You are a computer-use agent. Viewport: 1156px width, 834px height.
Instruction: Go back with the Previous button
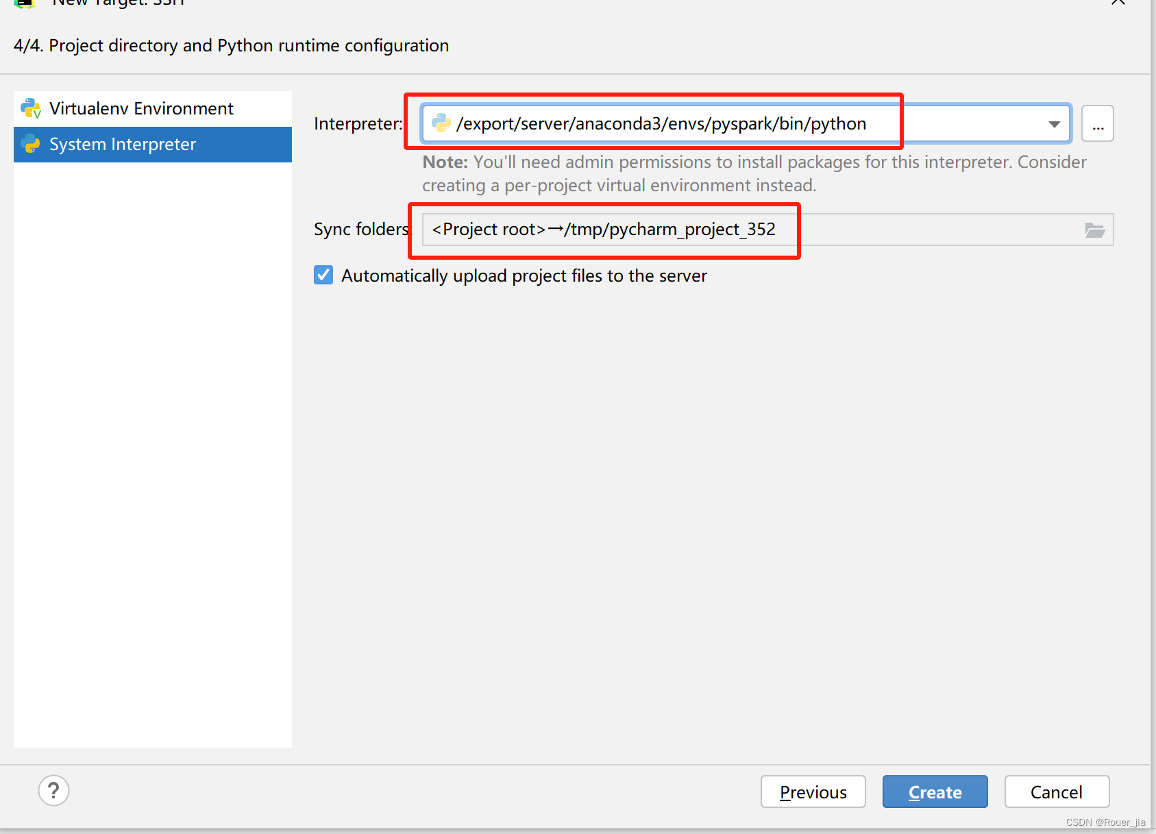(813, 792)
